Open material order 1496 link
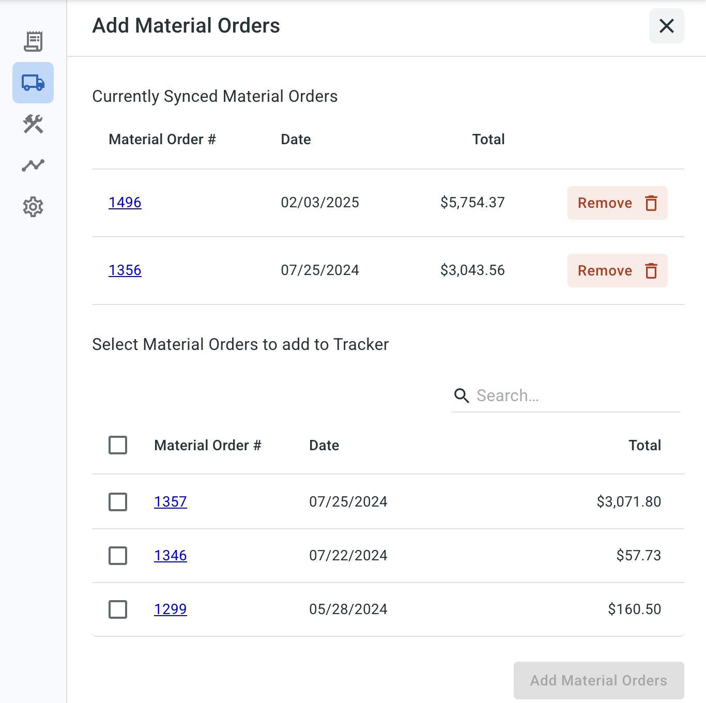This screenshot has width=706, height=703. 125,203
